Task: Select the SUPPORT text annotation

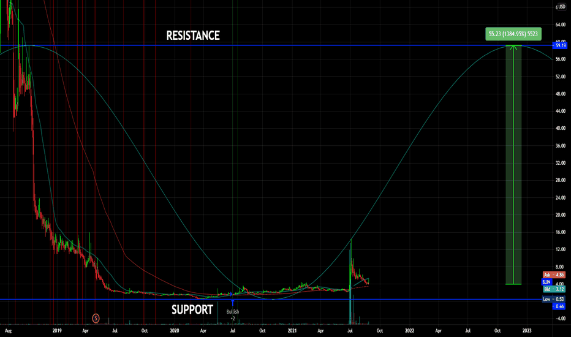Action: [x=192, y=309]
